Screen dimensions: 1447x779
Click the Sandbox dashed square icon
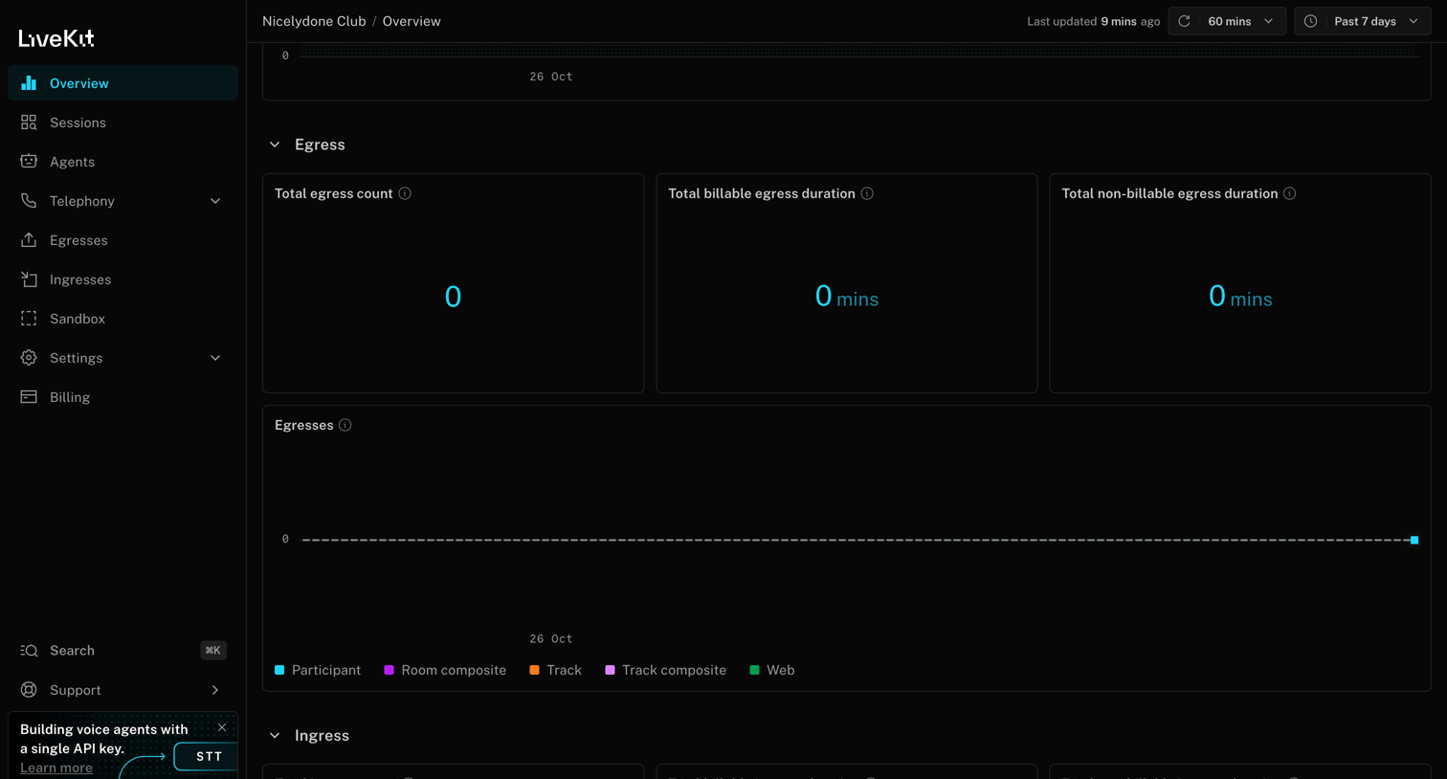29,319
